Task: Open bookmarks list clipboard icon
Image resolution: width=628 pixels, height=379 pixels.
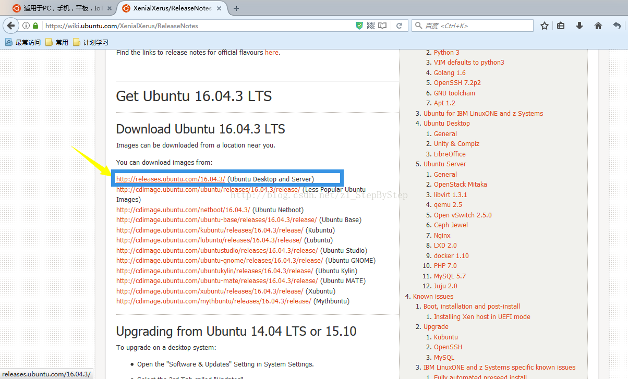Action: pyautogui.click(x=561, y=26)
